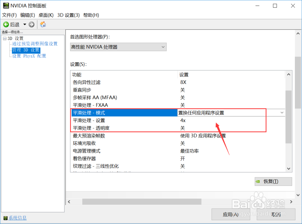The width and height of the screenshot is (302, 224).
Task: Click the horizontal scrollbar thumb
Action: pos(142,202)
